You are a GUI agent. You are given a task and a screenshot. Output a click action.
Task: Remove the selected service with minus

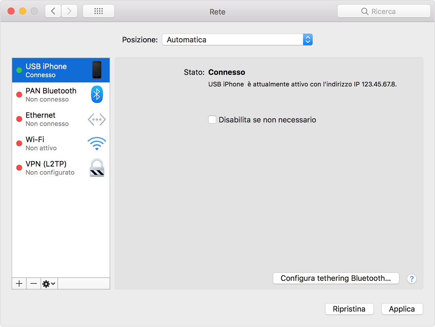click(x=34, y=283)
